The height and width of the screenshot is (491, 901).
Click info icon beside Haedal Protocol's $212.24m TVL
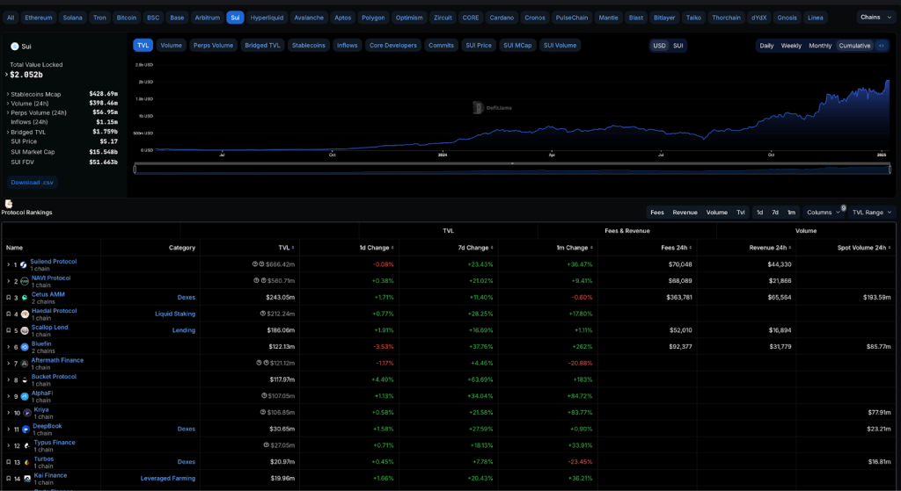point(262,314)
